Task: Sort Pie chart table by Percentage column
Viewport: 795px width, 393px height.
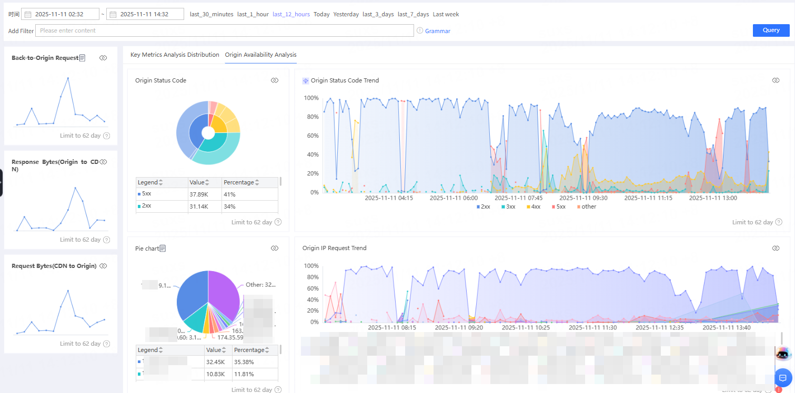Action: point(268,350)
